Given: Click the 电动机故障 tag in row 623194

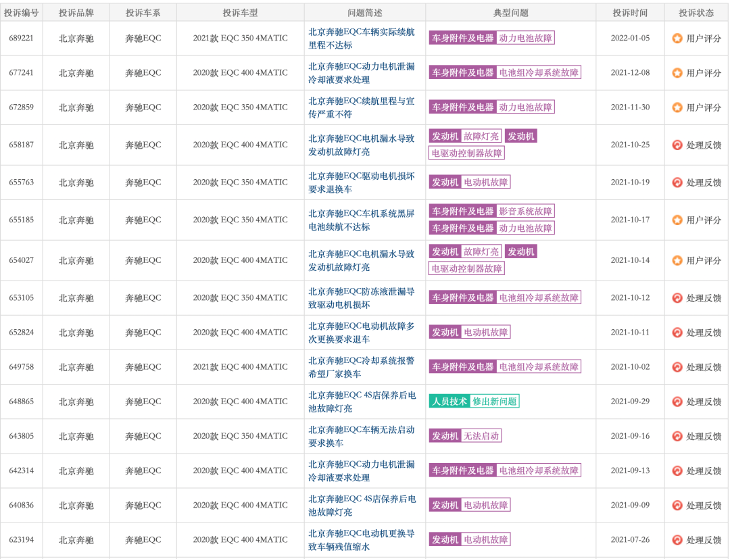Looking at the screenshot, I should point(485,540).
